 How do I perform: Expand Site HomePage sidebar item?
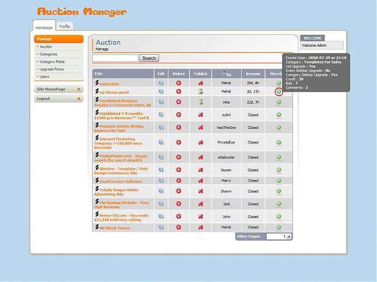[59, 89]
